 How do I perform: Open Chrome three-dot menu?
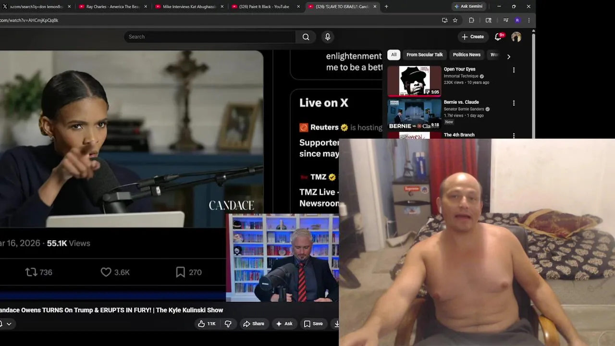pyautogui.click(x=529, y=20)
